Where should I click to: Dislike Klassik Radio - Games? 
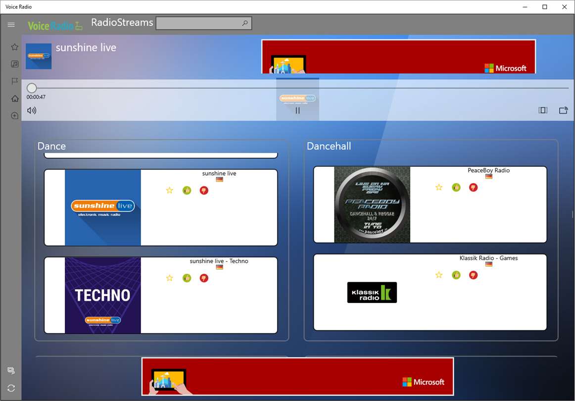tap(474, 275)
